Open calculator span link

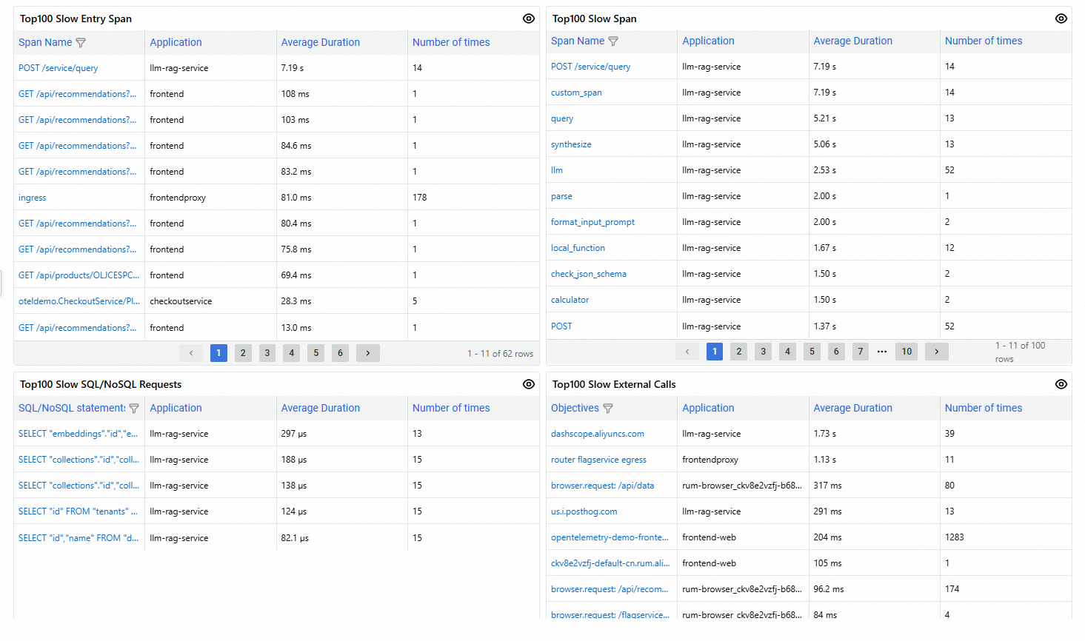pos(570,300)
